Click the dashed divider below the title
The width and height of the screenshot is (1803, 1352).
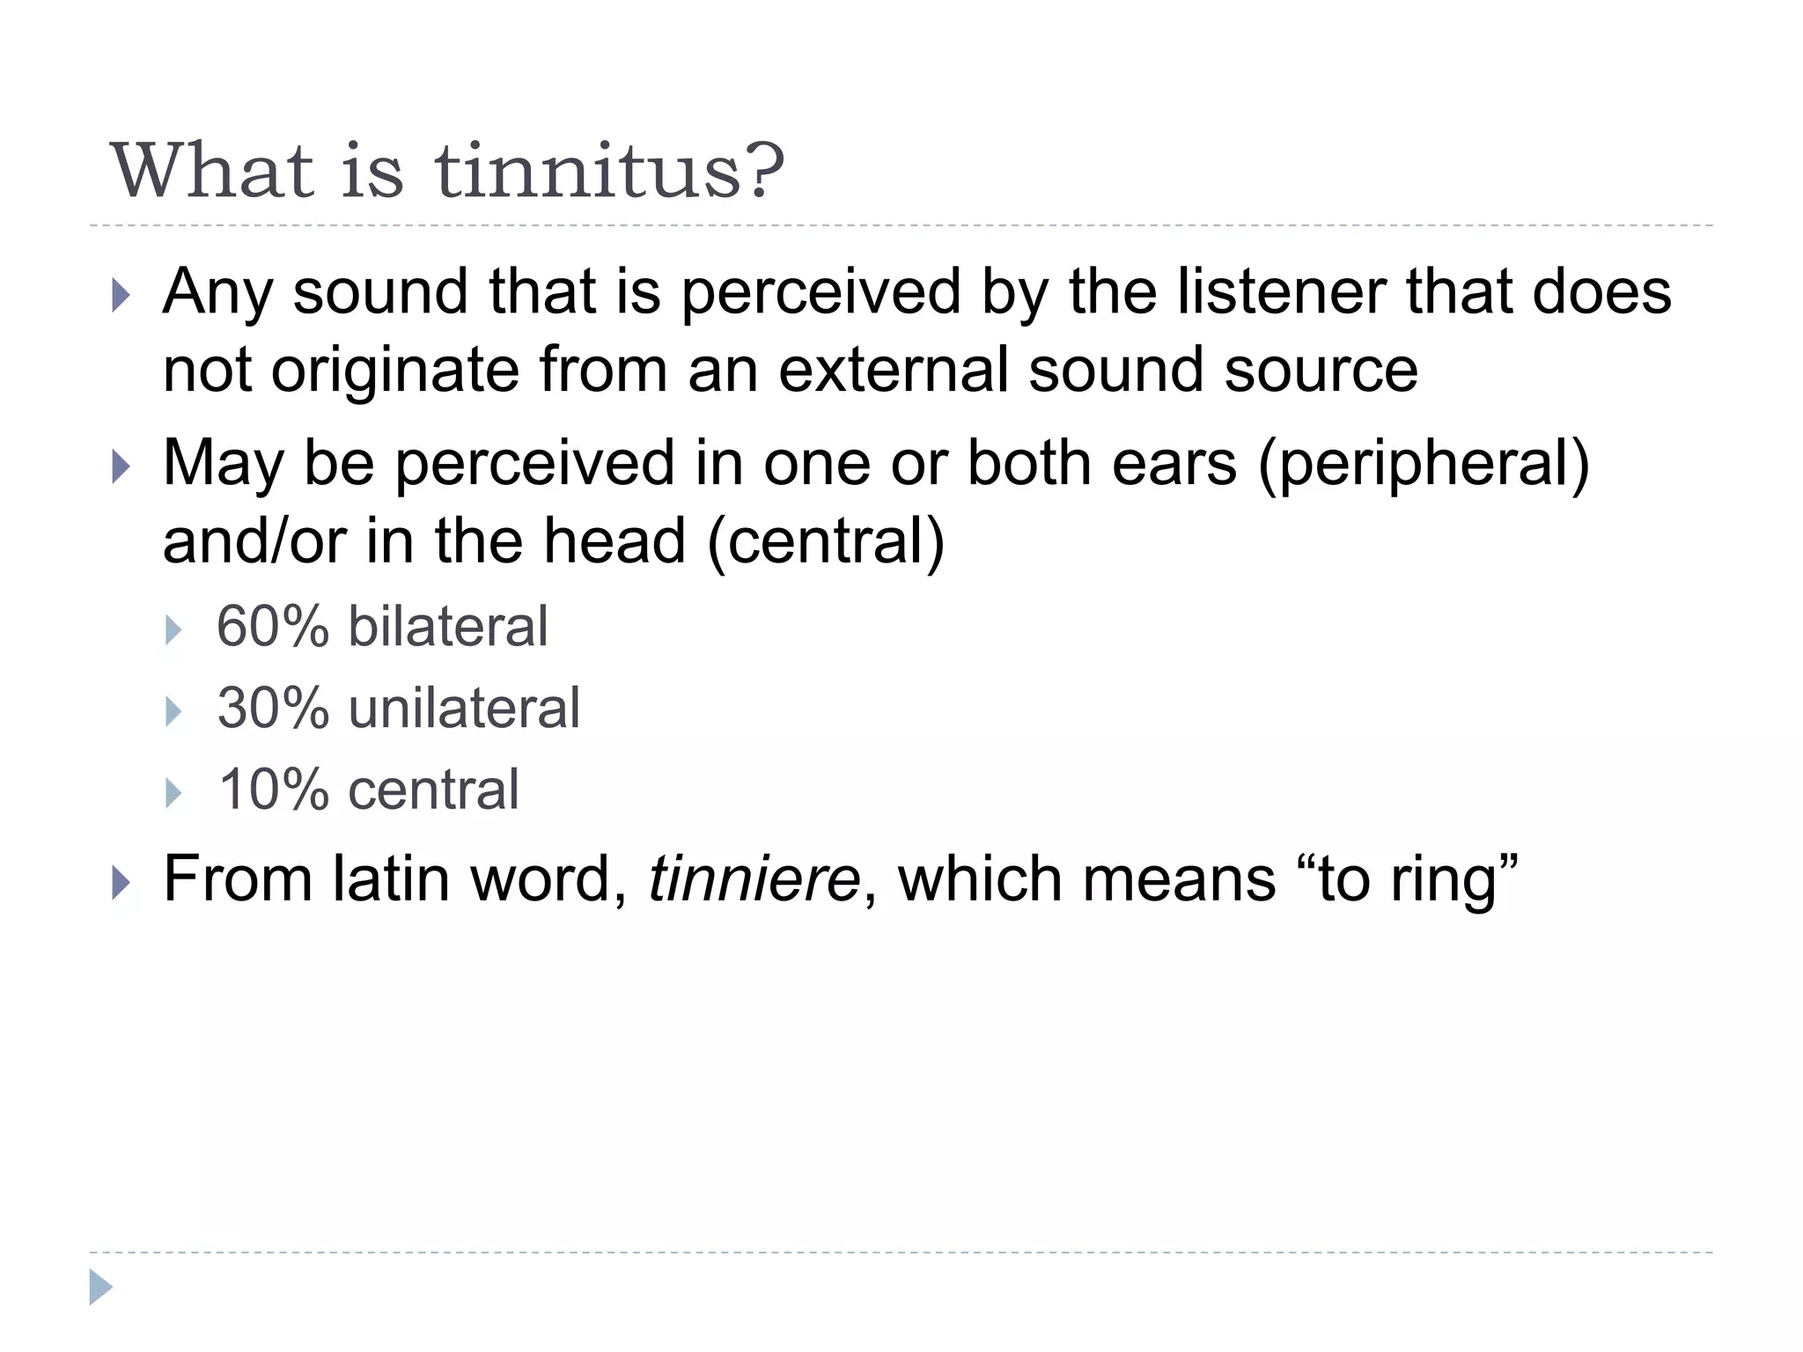[x=901, y=226]
